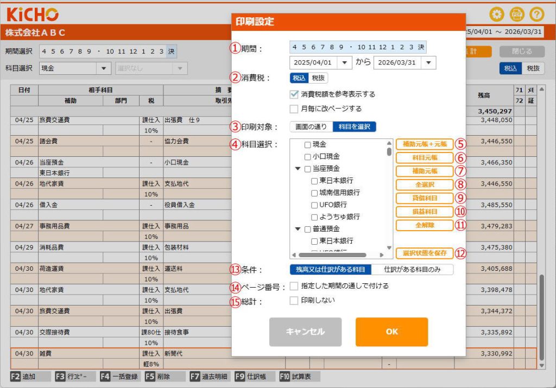Confirm print settings with OK
The image size is (556, 388).
point(392,332)
